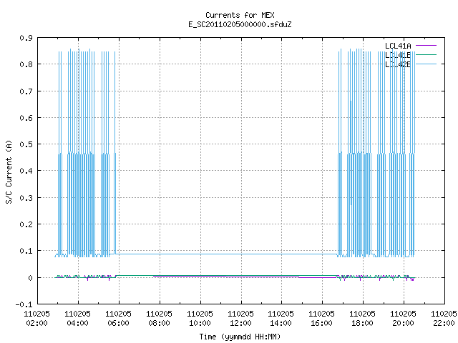Click the 0.9 y-axis tick label

pos(26,38)
